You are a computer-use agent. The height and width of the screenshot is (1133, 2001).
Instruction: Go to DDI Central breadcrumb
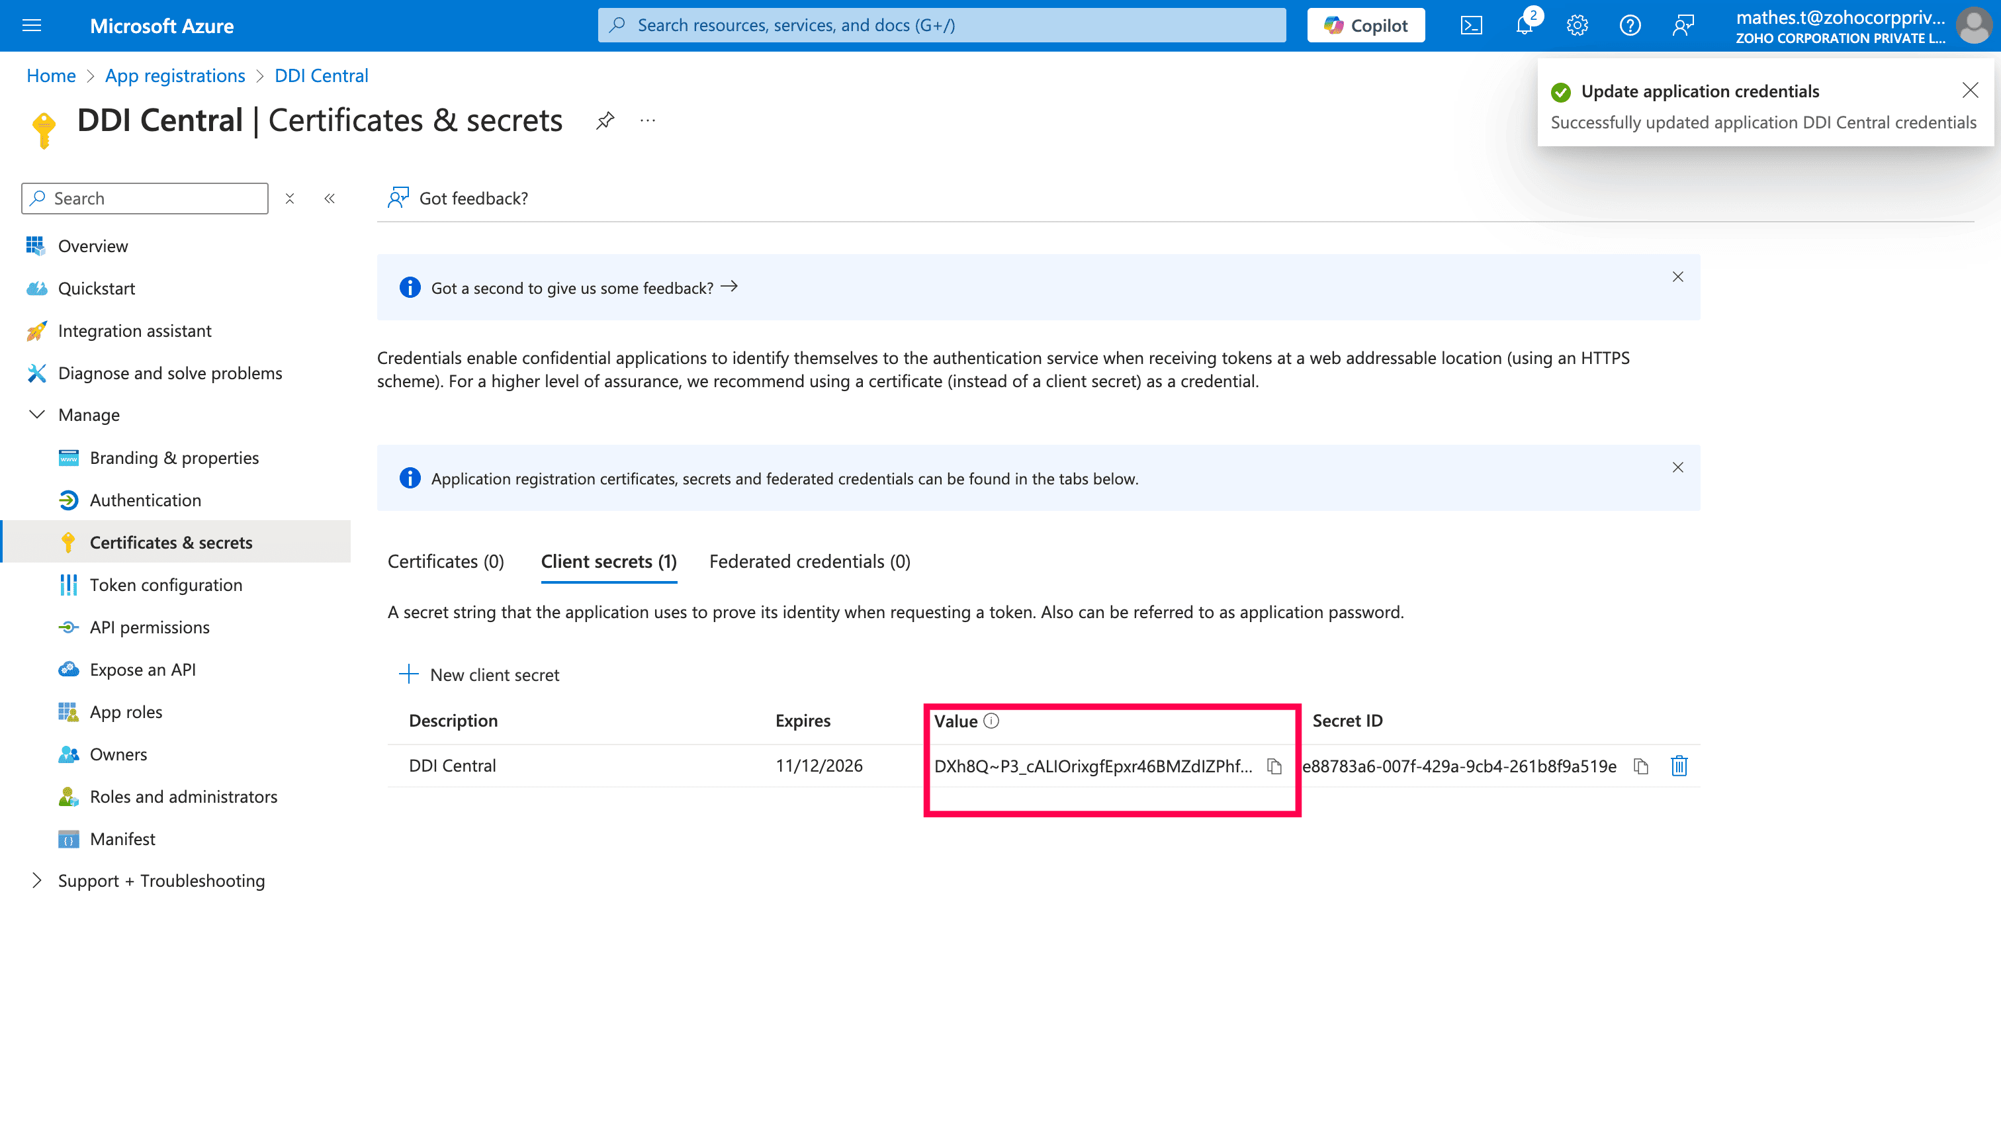tap(322, 75)
